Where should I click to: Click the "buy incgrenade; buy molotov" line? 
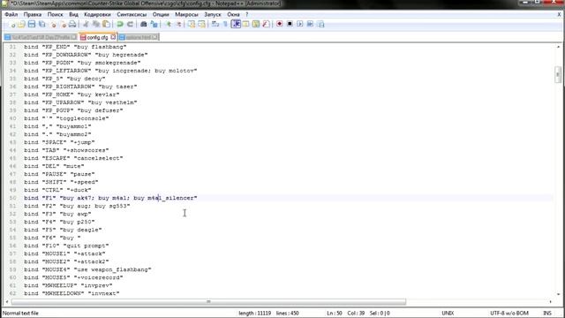pyautogui.click(x=110, y=71)
